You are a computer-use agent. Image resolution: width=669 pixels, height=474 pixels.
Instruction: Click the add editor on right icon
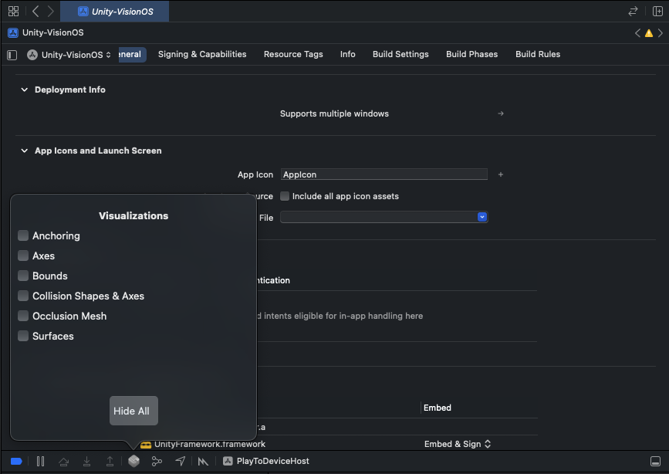(x=657, y=12)
